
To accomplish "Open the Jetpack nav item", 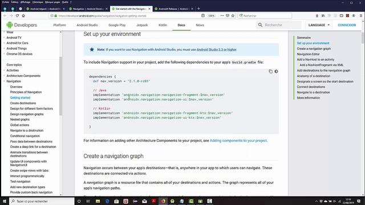I will 142,25.
